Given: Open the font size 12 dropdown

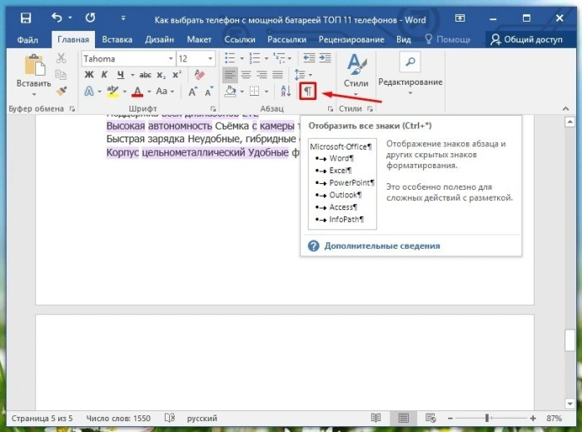Looking at the screenshot, I should coord(210,58).
